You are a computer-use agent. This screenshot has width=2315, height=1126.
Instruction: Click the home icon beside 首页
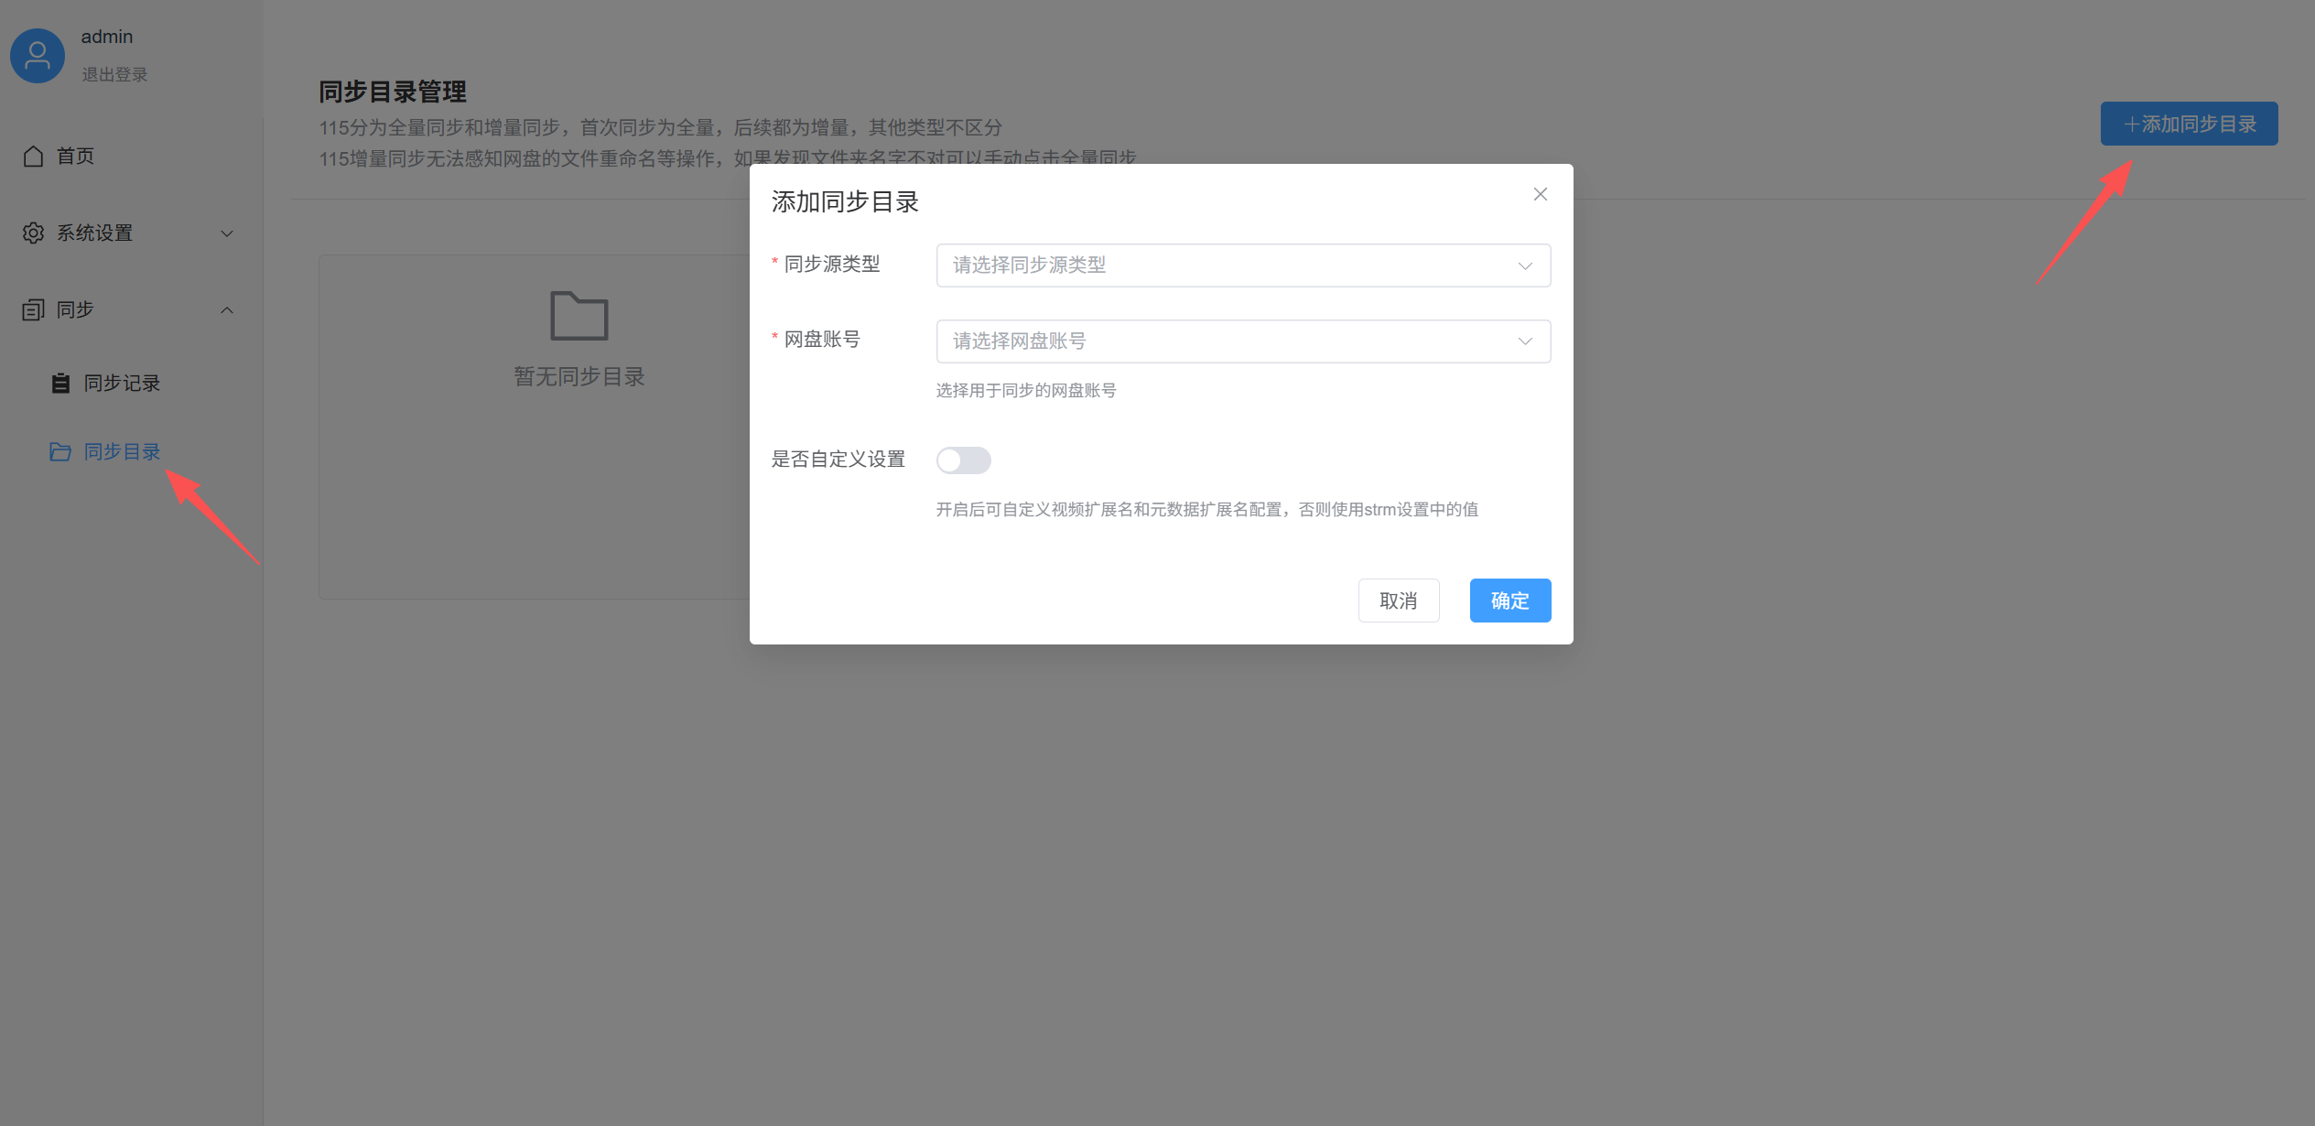[x=34, y=157]
